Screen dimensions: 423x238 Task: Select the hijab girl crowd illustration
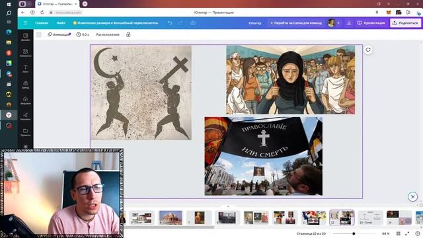pyautogui.click(x=291, y=79)
